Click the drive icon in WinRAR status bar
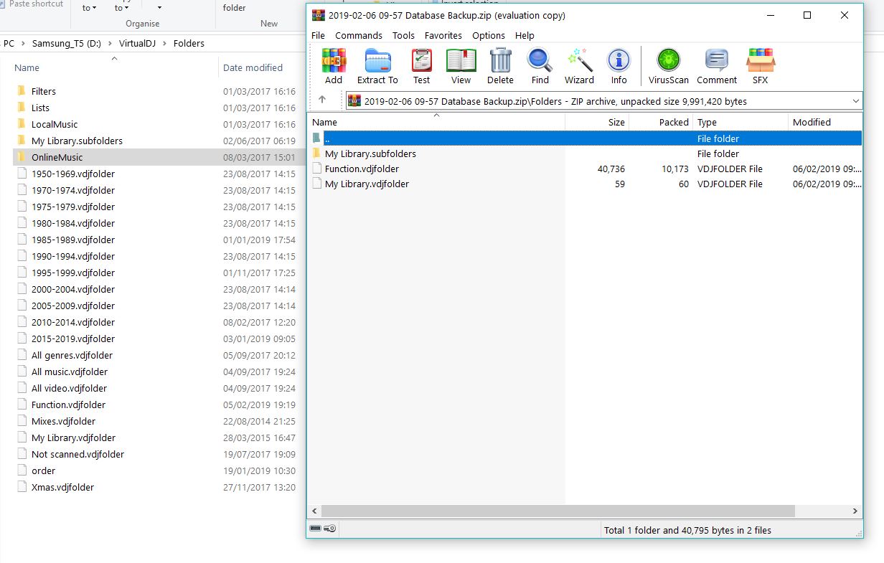884x563 pixels. (x=316, y=529)
